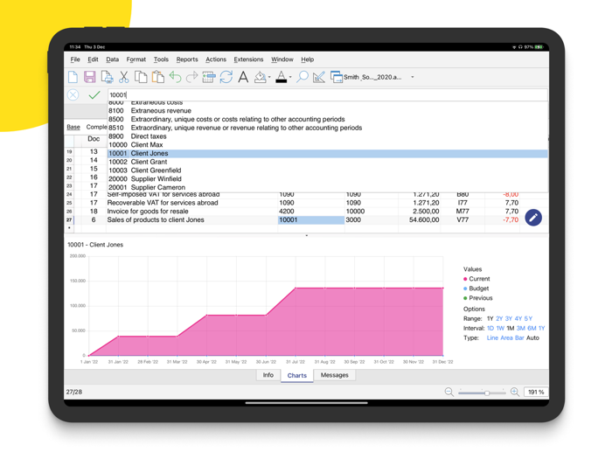Open search with the magnifying glass icon
612x459 pixels.
302,77
